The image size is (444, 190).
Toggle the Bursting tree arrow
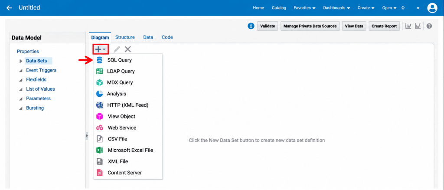click(21, 108)
